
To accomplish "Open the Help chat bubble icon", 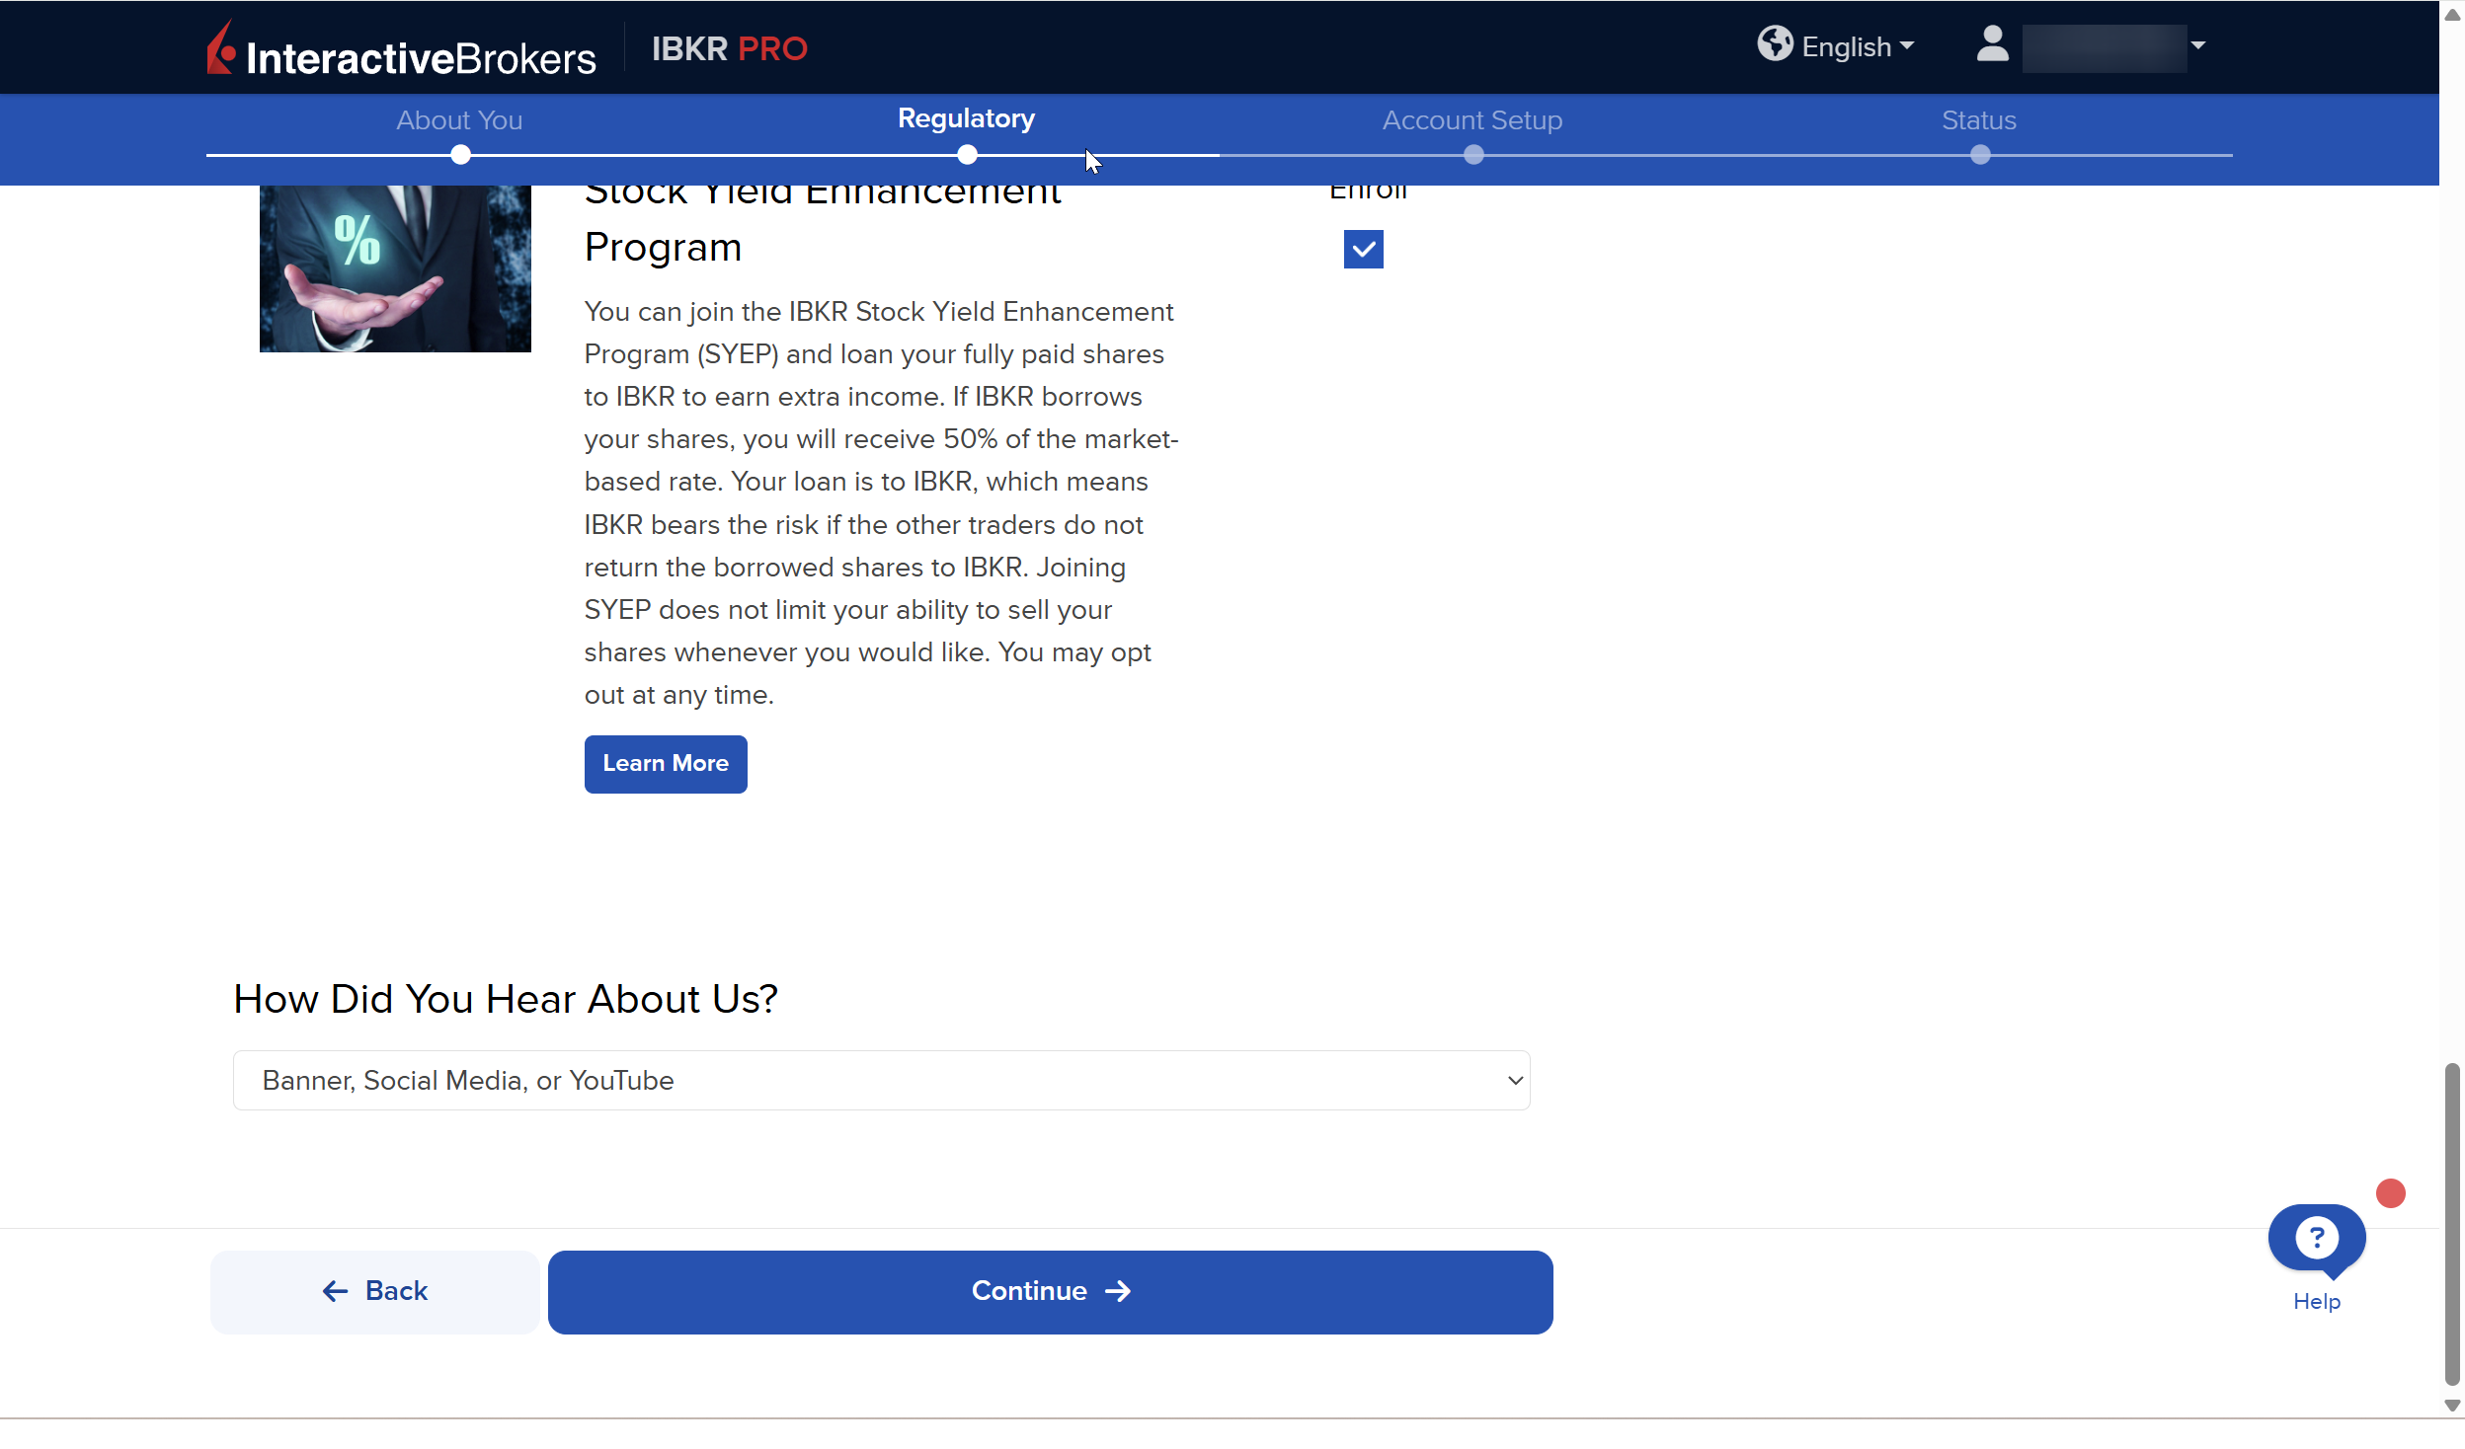I will click(2316, 1238).
